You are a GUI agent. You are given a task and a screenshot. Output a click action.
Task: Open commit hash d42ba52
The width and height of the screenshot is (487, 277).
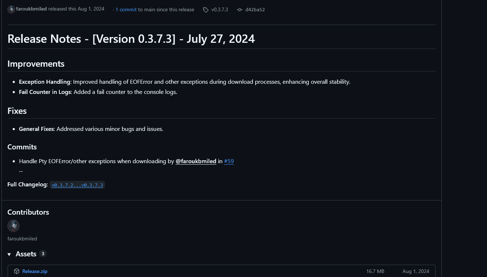[x=255, y=9]
